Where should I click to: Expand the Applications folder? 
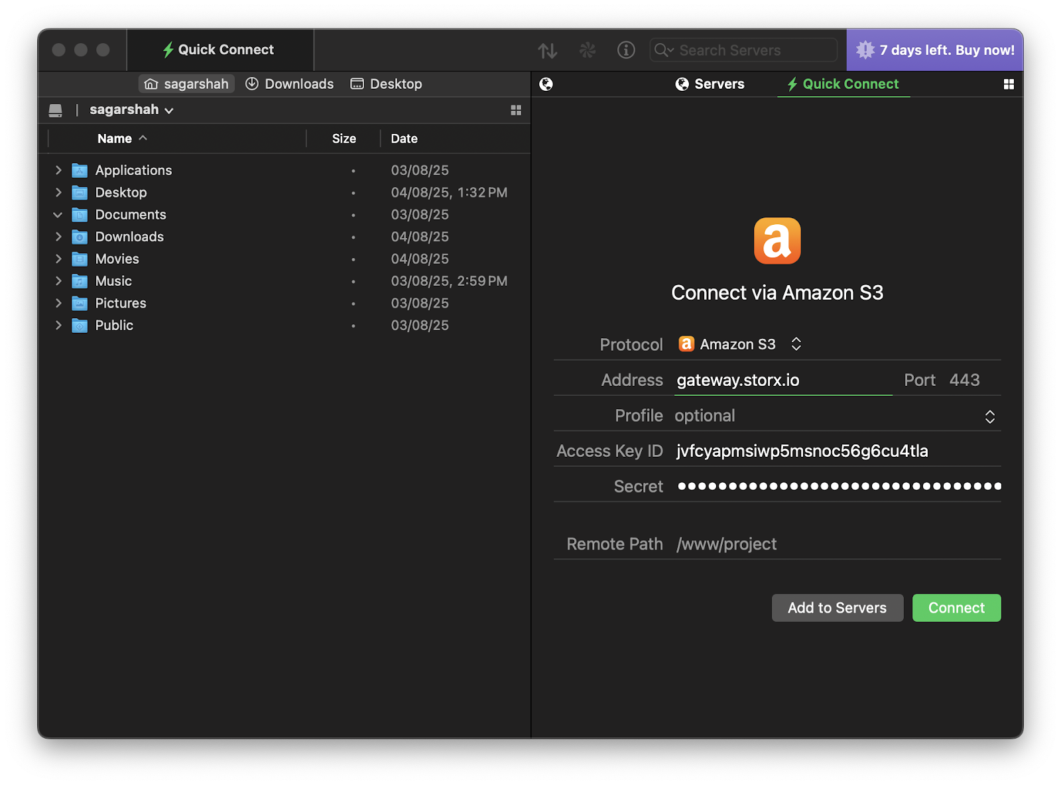(58, 170)
